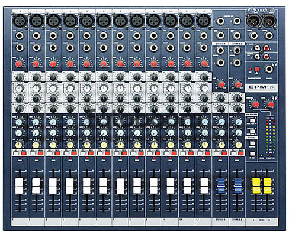
Task: Click channel 1 peak LED
Action: pyautogui.click(x=20, y=158)
